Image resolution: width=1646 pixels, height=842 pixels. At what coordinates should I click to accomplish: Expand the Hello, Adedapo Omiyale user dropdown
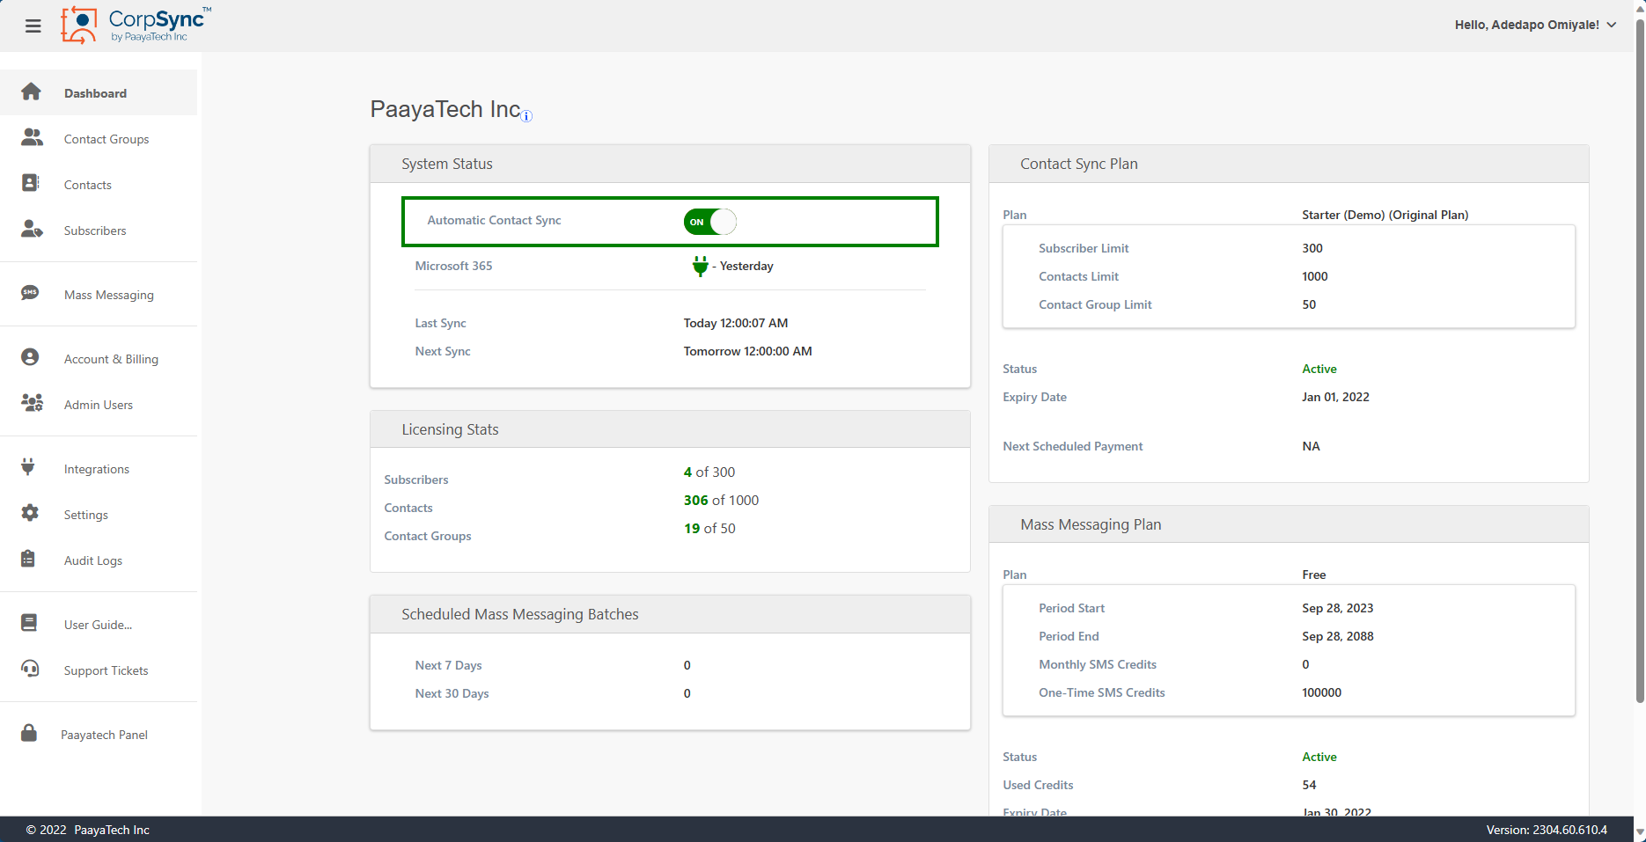(1535, 25)
